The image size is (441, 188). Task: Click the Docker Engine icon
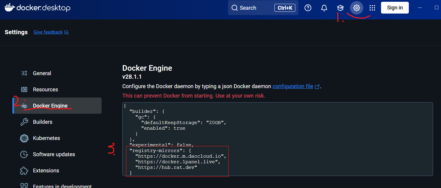pos(24,106)
